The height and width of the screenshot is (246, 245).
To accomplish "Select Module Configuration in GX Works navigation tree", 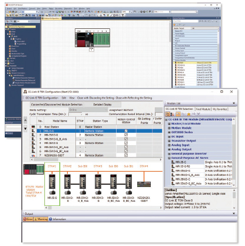I will [x=22, y=27].
